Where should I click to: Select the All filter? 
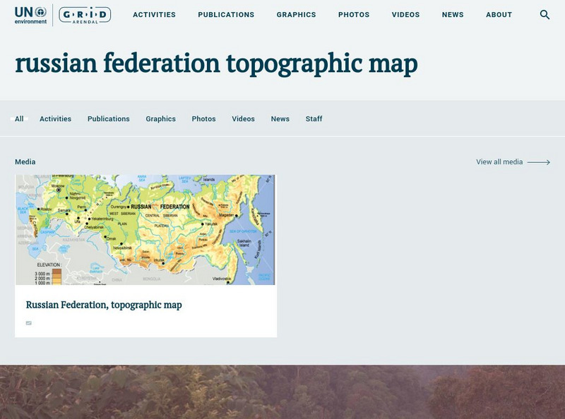[19, 119]
